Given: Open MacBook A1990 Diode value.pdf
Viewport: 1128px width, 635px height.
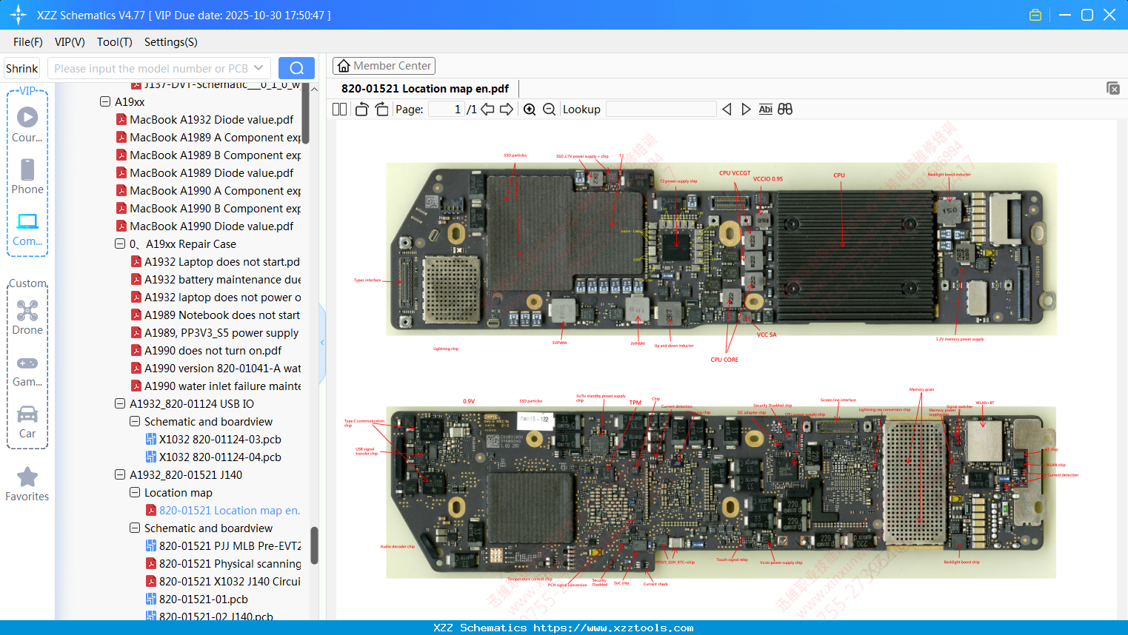Looking at the screenshot, I should click(x=211, y=226).
